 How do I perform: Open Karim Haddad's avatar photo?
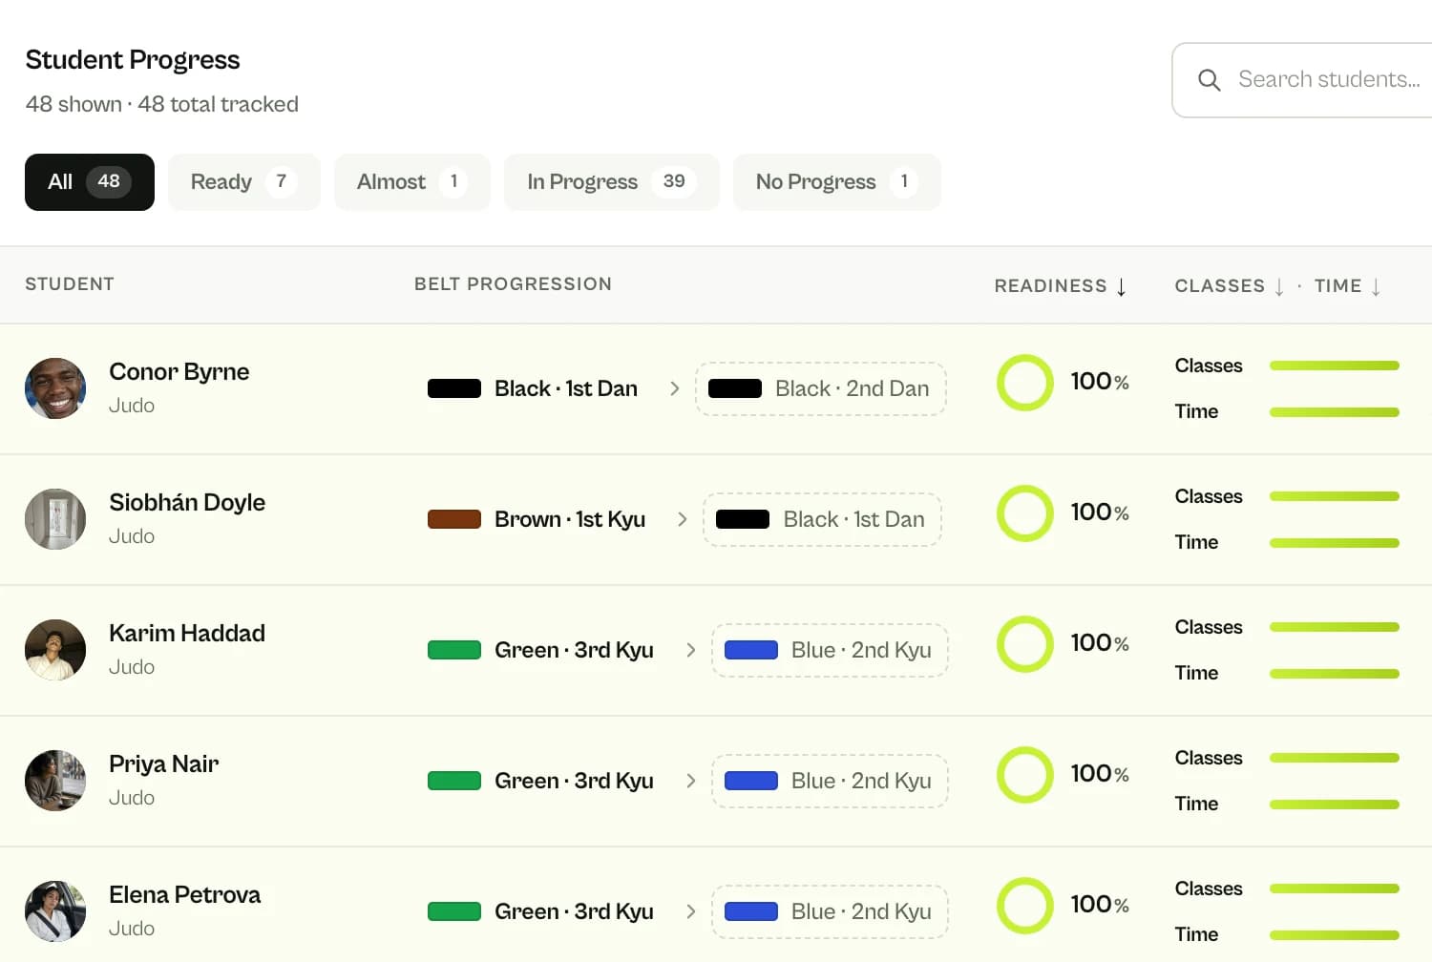55,650
